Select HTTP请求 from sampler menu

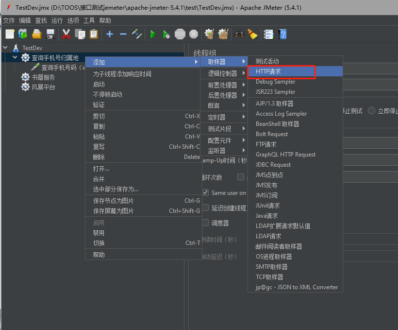296,71
